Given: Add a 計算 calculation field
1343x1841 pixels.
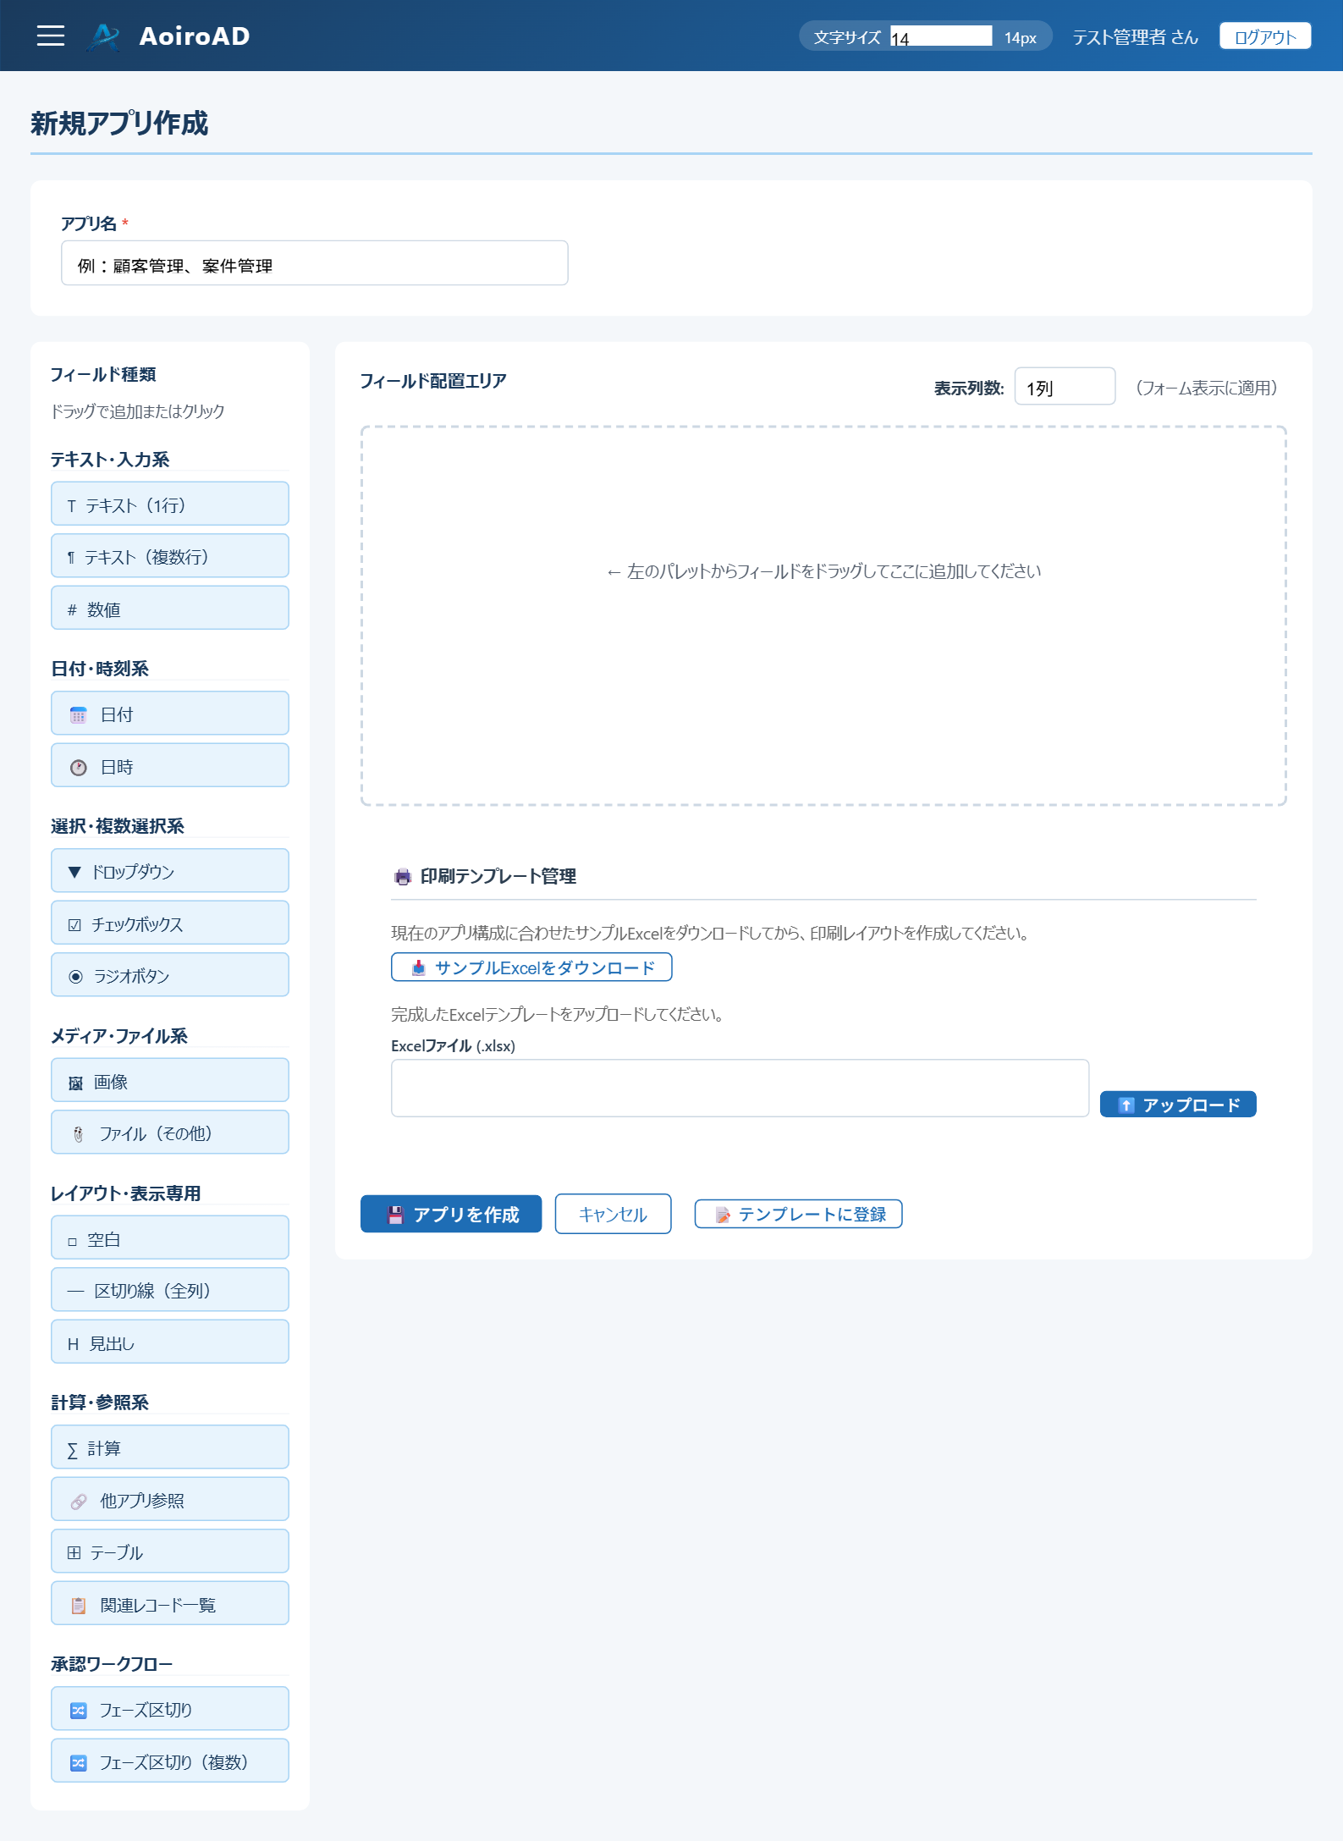Looking at the screenshot, I should coord(170,1447).
